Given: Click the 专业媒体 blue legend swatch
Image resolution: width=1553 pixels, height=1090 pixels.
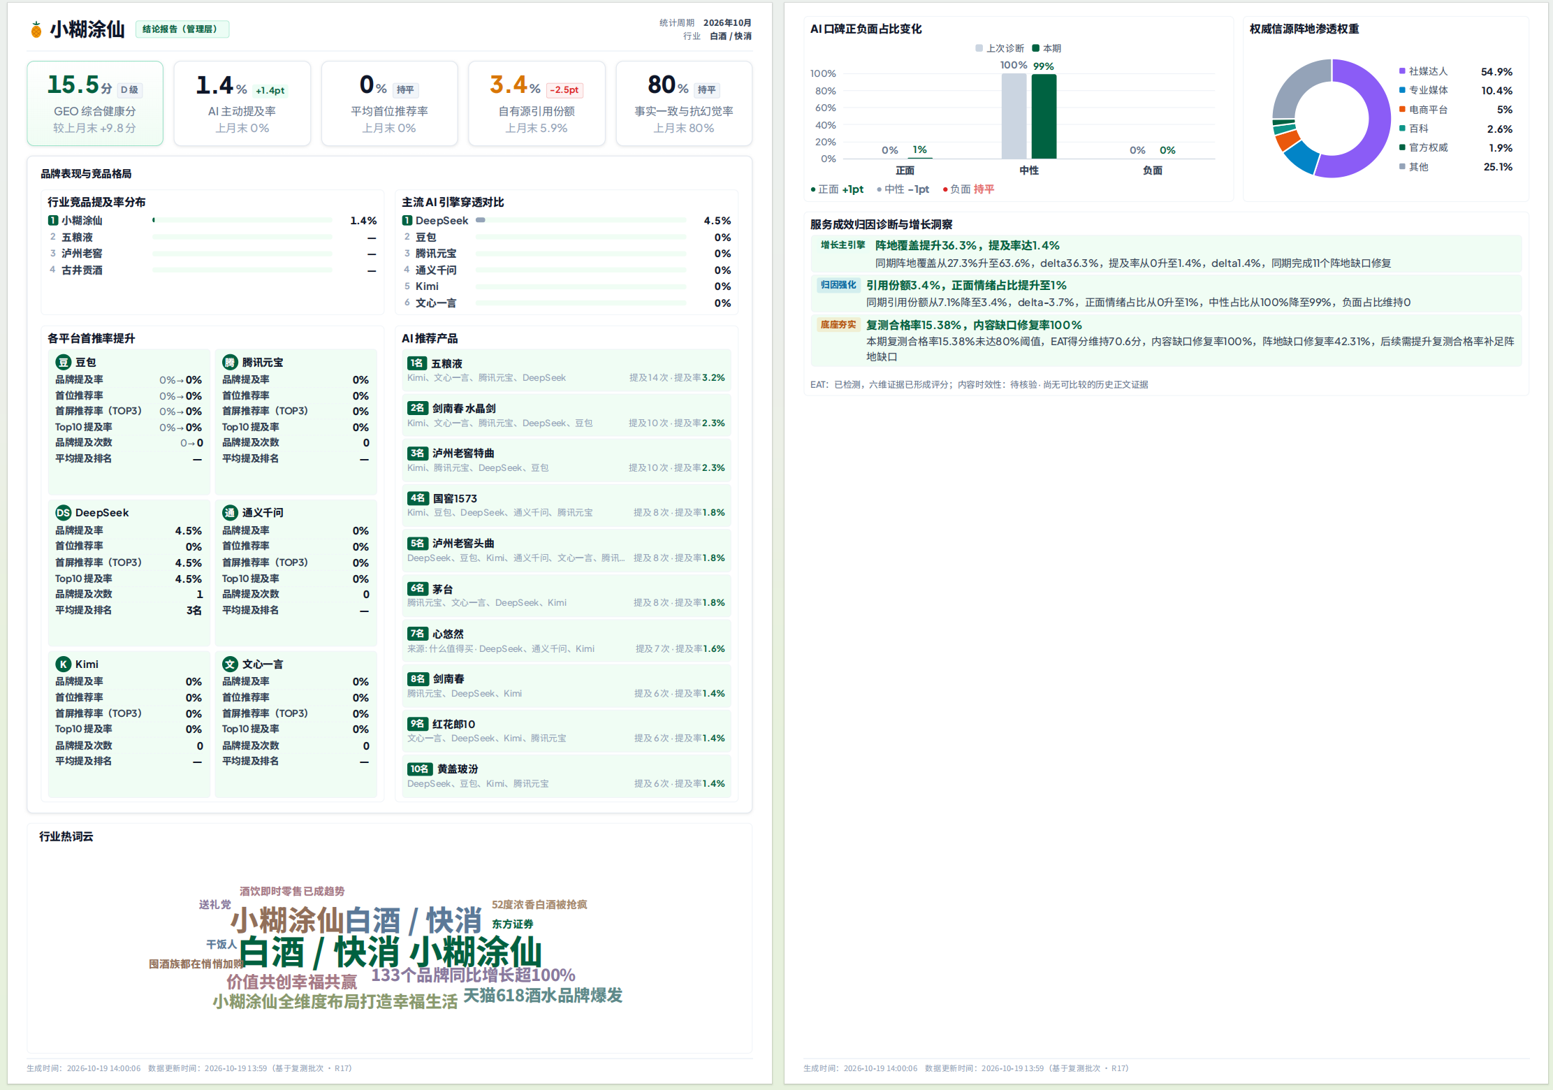Looking at the screenshot, I should click(x=1402, y=90).
